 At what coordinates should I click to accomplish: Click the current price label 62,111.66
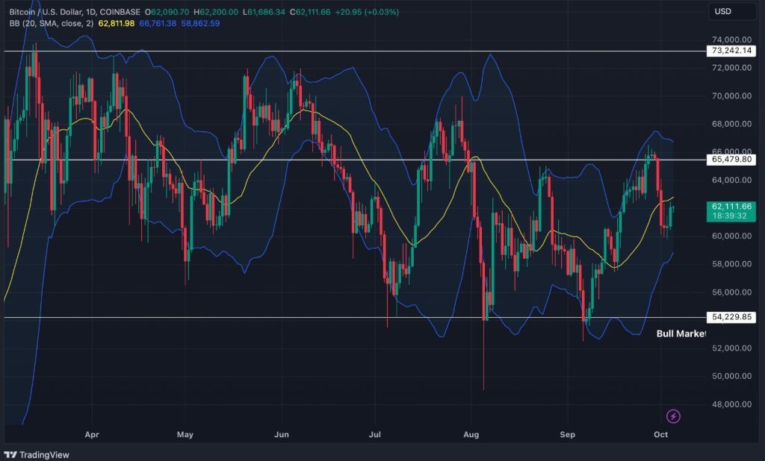click(731, 211)
